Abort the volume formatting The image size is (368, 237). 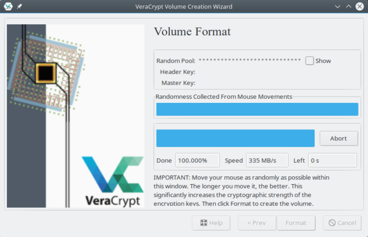point(339,138)
